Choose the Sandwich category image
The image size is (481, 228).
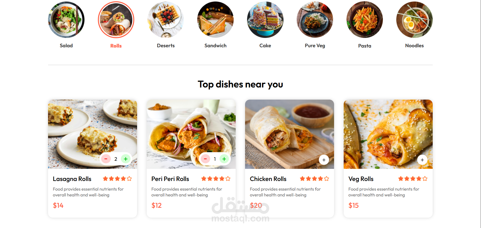[215, 20]
